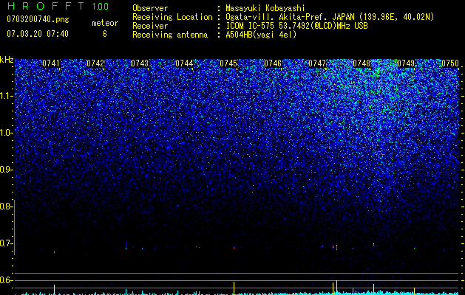465x295 pixels.
Task: Click the date stamp 07.03.20 07:40
Action: tap(38, 34)
